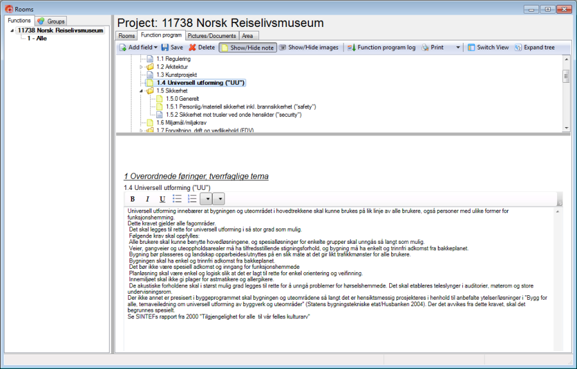
Task: Click the Groups tab colored icon
Action: coord(41,21)
